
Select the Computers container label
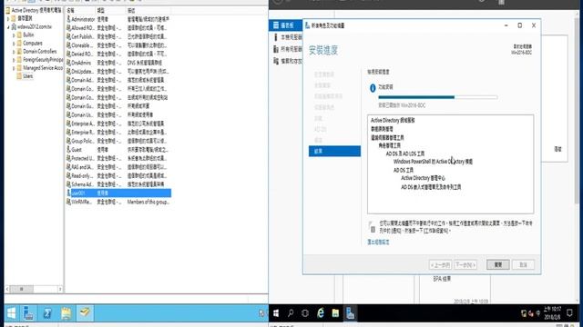(33, 44)
